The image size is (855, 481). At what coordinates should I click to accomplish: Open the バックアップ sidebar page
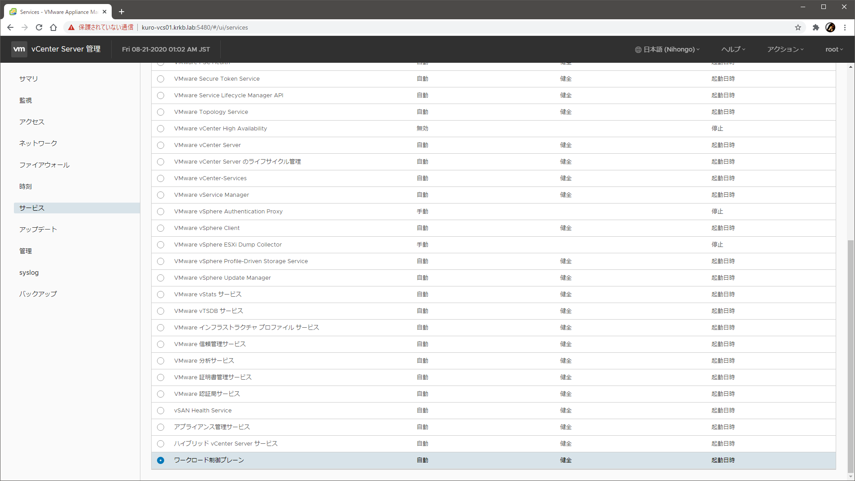tap(38, 294)
